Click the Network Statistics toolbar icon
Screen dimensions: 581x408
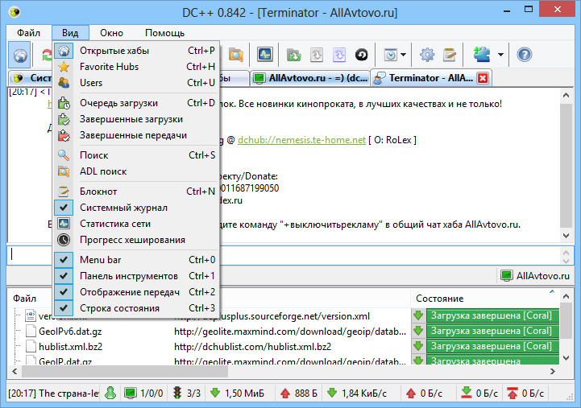coord(265,55)
